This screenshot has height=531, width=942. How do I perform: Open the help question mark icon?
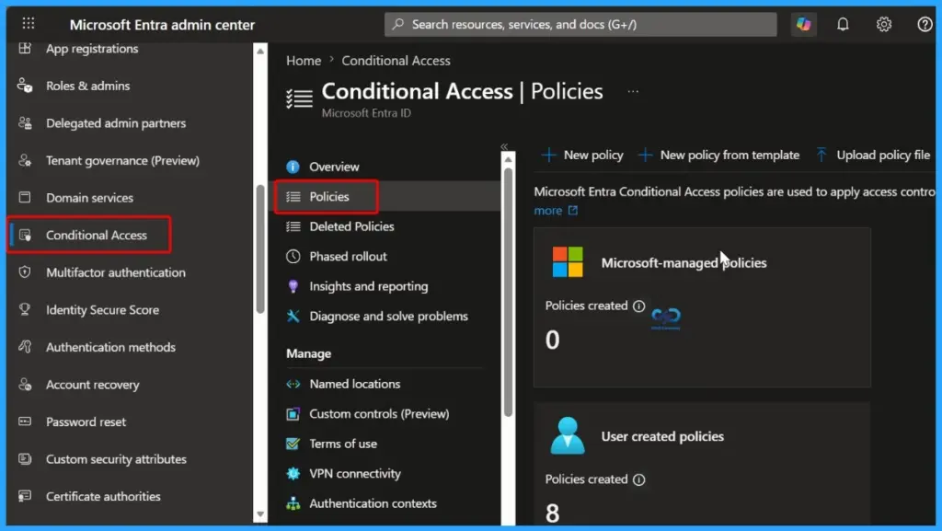pos(925,24)
